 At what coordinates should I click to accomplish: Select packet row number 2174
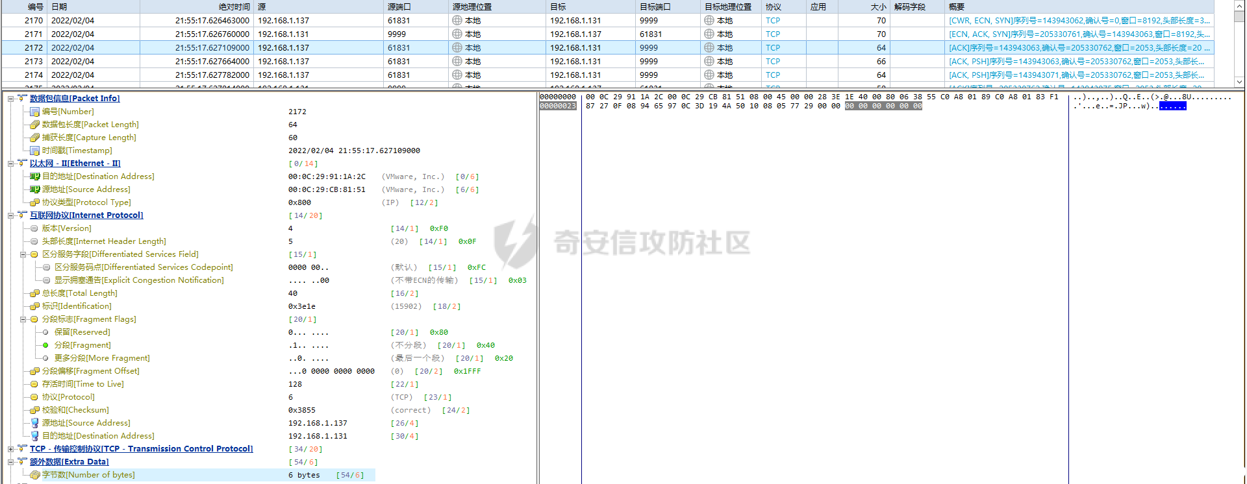click(607, 75)
